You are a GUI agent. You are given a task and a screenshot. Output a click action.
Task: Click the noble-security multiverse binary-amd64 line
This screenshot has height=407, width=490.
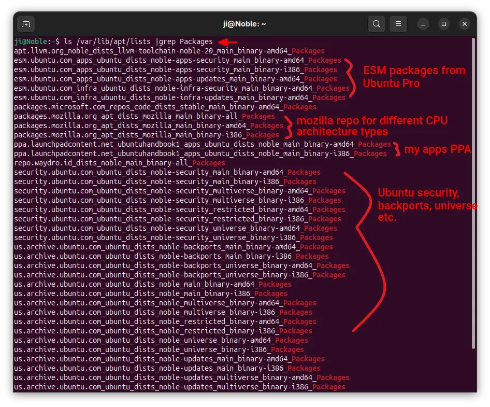point(180,191)
